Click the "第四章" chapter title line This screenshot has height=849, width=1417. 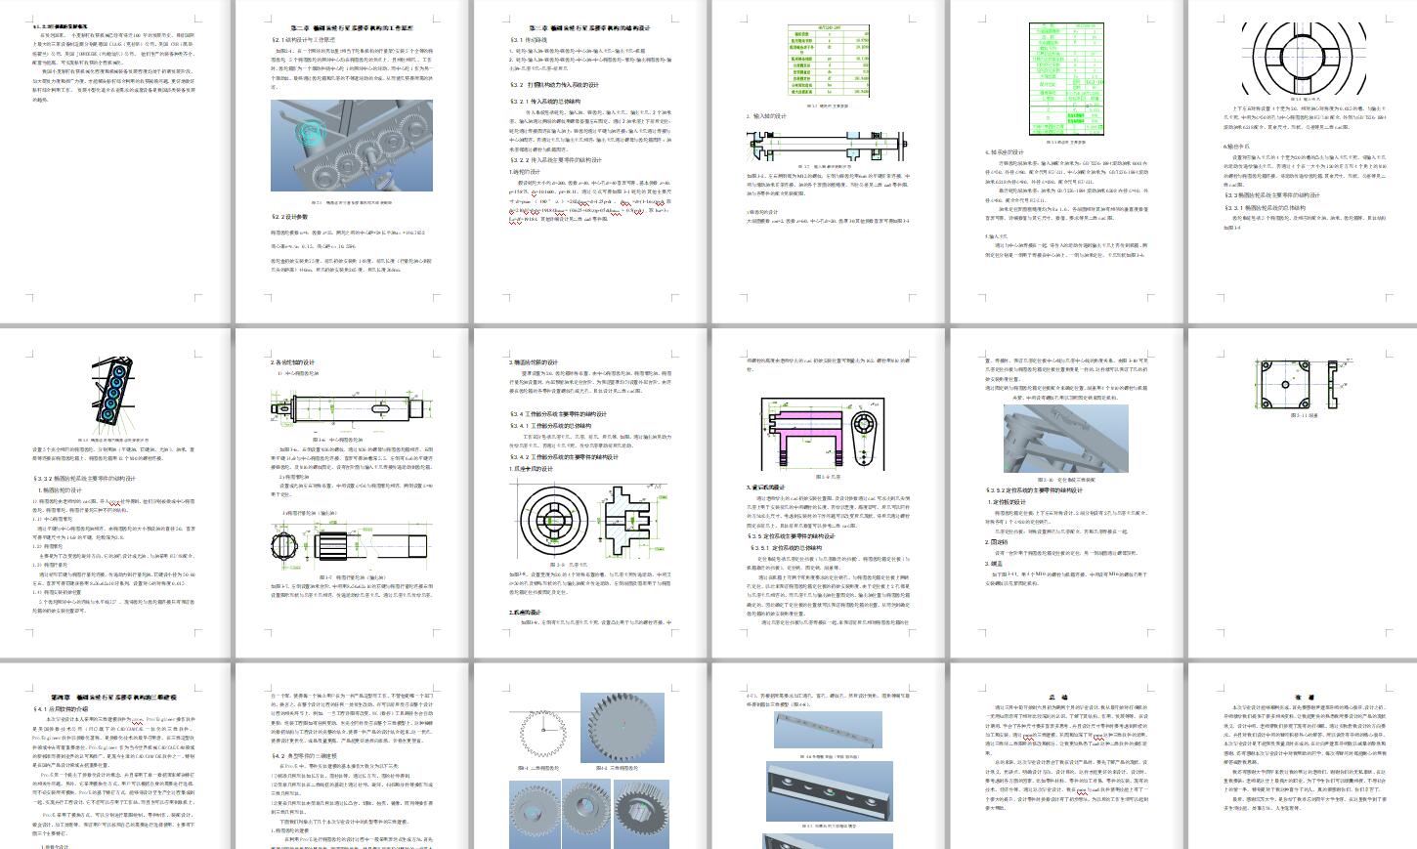[113, 697]
